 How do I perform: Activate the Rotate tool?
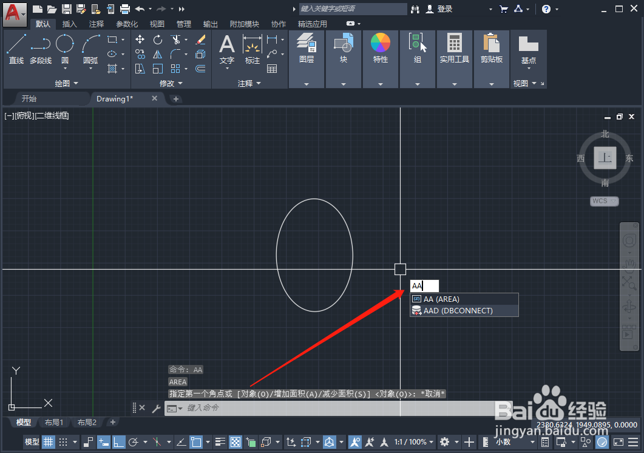tap(158, 39)
